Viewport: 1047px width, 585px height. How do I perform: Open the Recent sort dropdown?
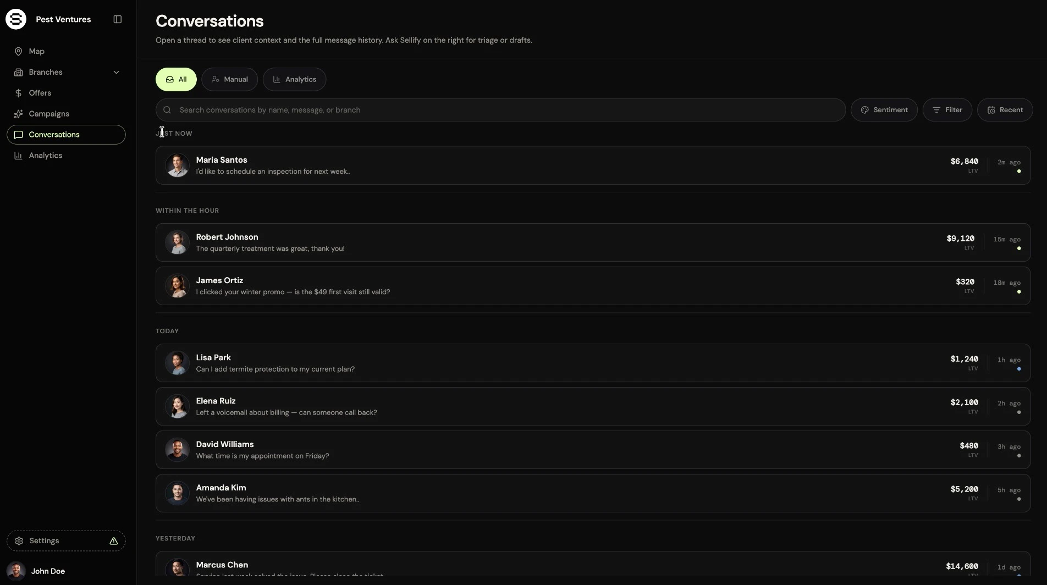1005,110
